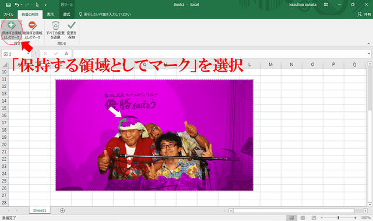
Task: Open ribbon display options icon
Action: point(326,5)
